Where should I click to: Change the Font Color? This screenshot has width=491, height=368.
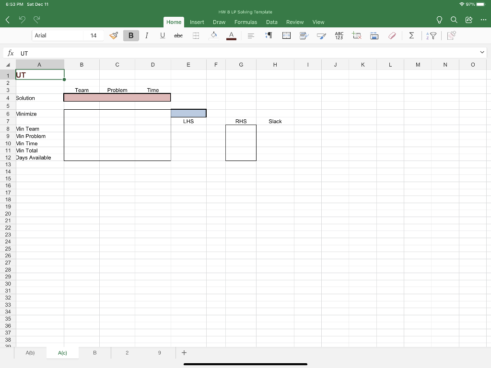[231, 35]
